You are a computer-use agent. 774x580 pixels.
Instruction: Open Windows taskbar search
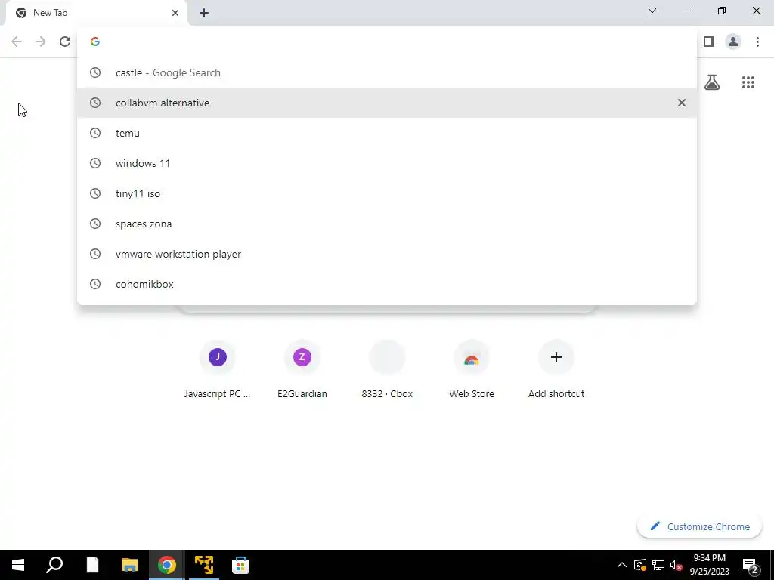54,565
